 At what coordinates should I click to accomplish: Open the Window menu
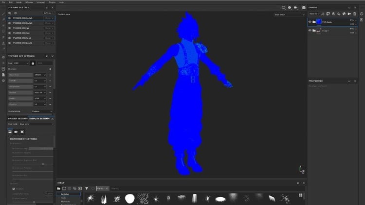(29, 2)
